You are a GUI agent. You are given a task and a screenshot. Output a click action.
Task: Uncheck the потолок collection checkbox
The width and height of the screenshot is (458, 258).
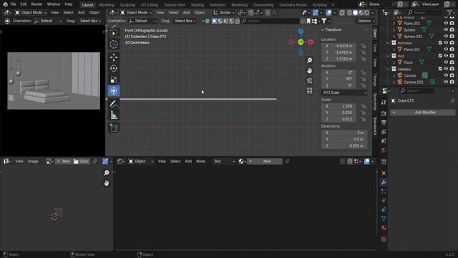click(440, 43)
